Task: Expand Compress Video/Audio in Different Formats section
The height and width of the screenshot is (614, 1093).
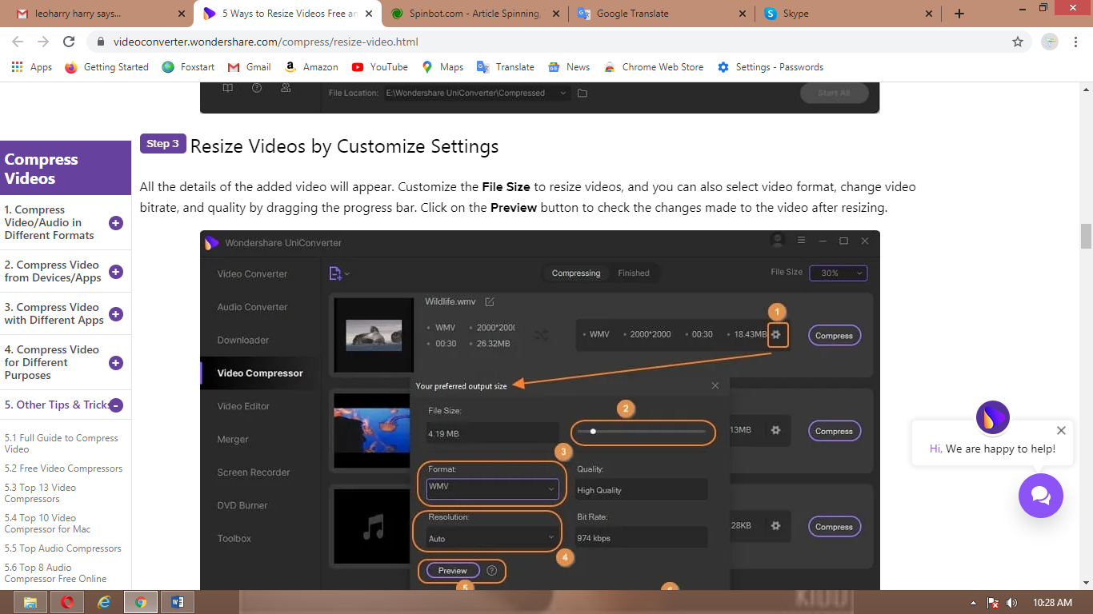Action: click(x=116, y=223)
